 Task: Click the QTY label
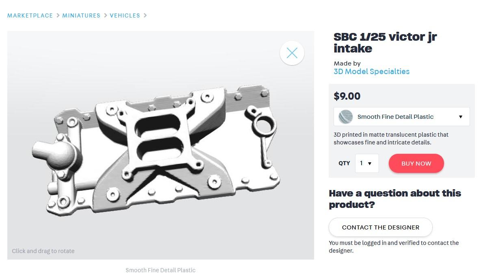[x=344, y=164]
